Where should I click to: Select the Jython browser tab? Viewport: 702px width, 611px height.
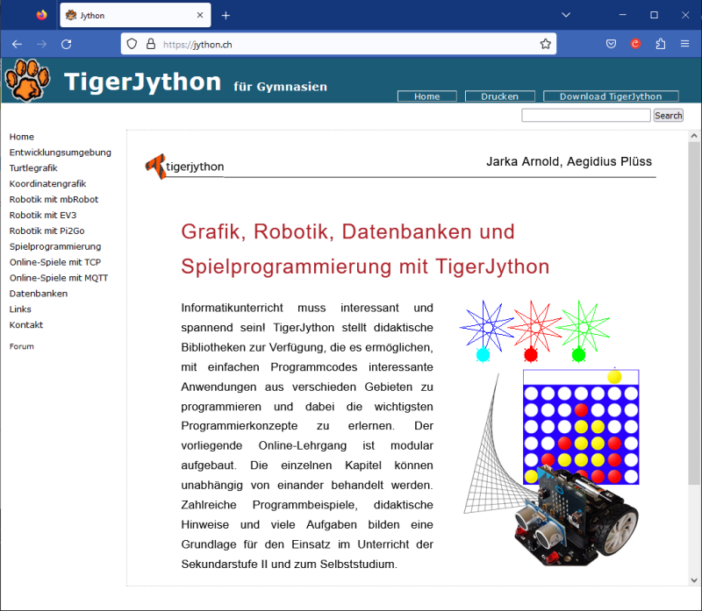(135, 15)
